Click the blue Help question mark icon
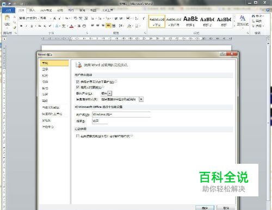Viewport: 272px width, 210px height. (x=268, y=10)
